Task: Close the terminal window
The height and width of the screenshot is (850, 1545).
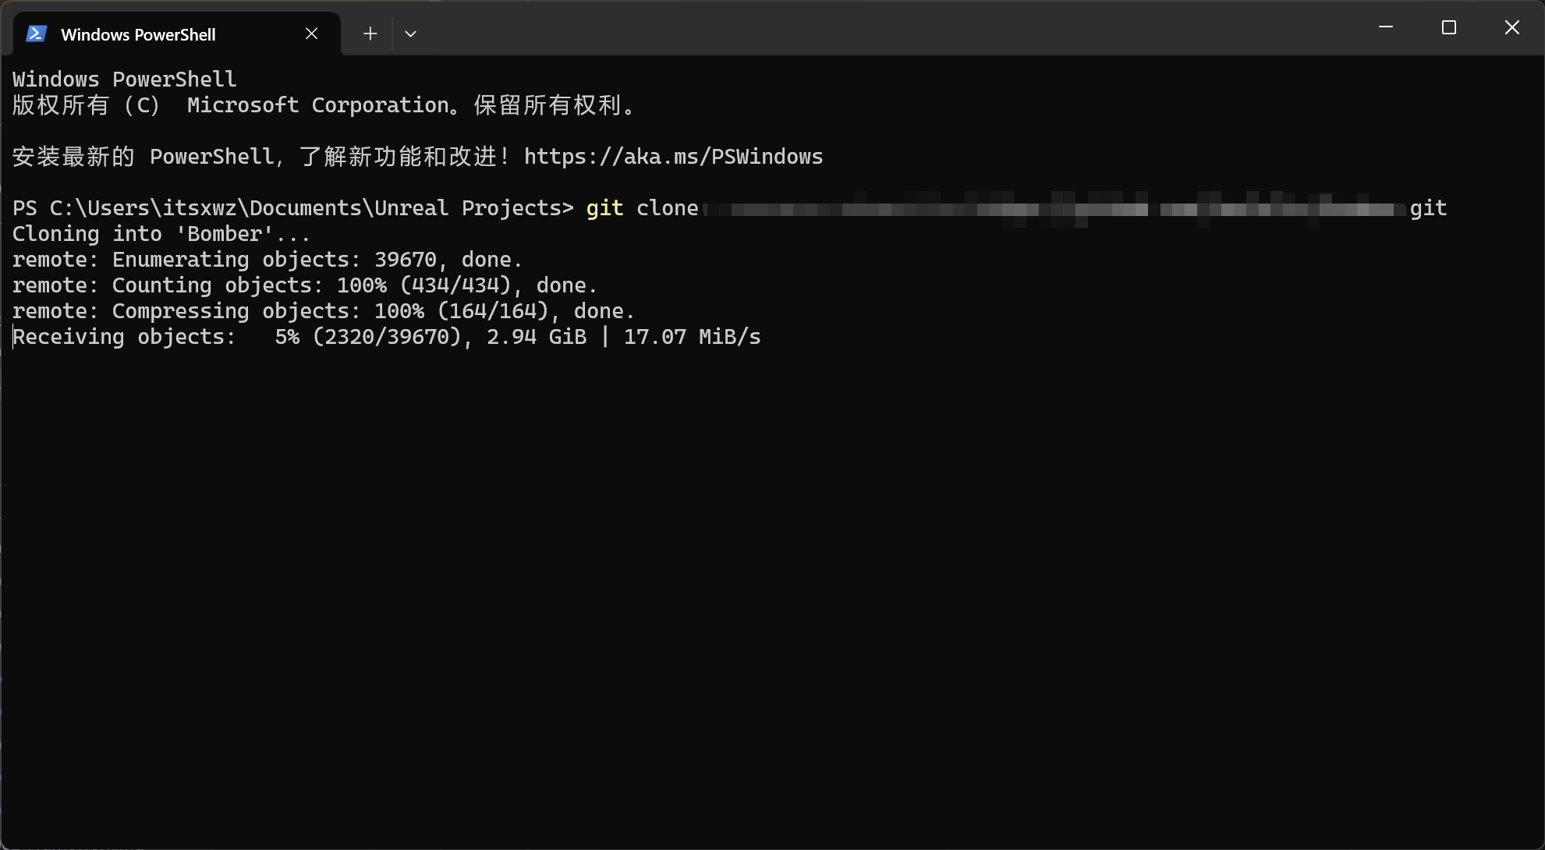Action: pos(1511,27)
